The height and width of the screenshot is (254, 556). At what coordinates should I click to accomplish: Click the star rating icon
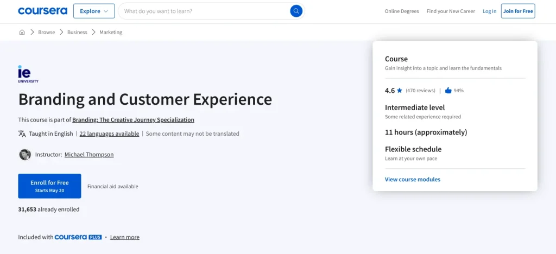pos(400,91)
